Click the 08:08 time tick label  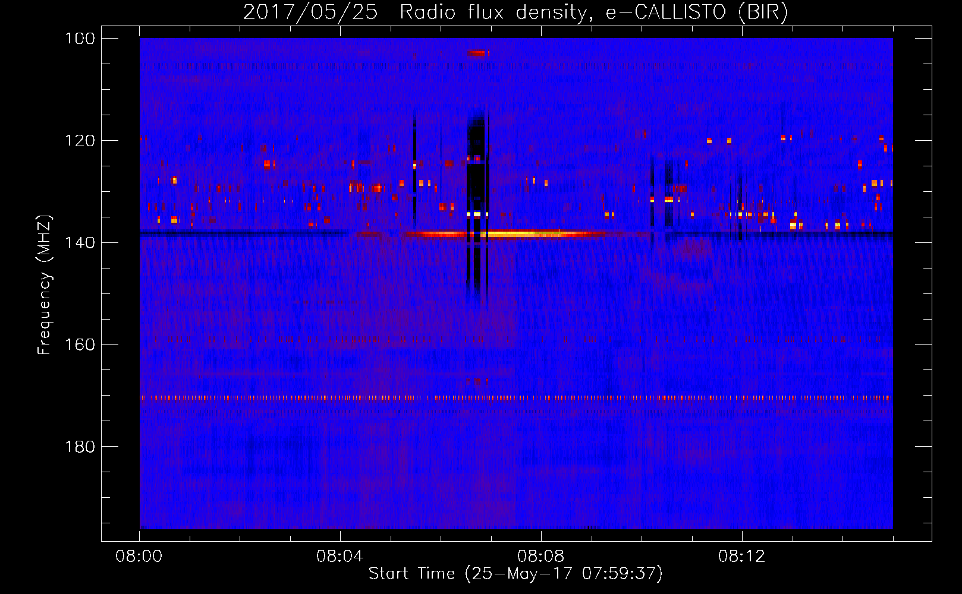pyautogui.click(x=541, y=557)
